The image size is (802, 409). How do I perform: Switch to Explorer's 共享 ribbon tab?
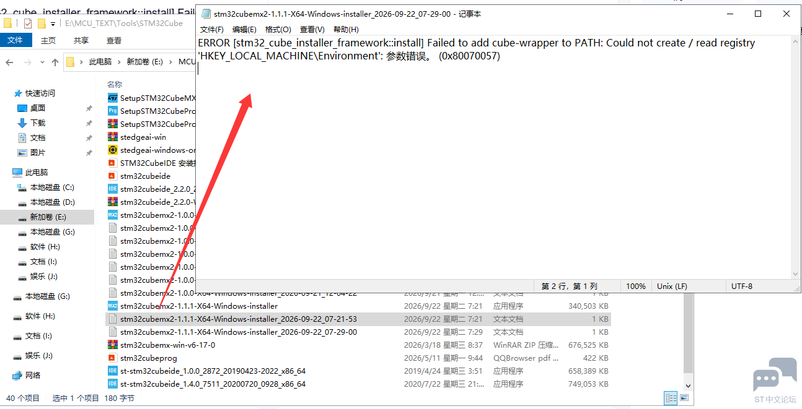[x=81, y=40]
